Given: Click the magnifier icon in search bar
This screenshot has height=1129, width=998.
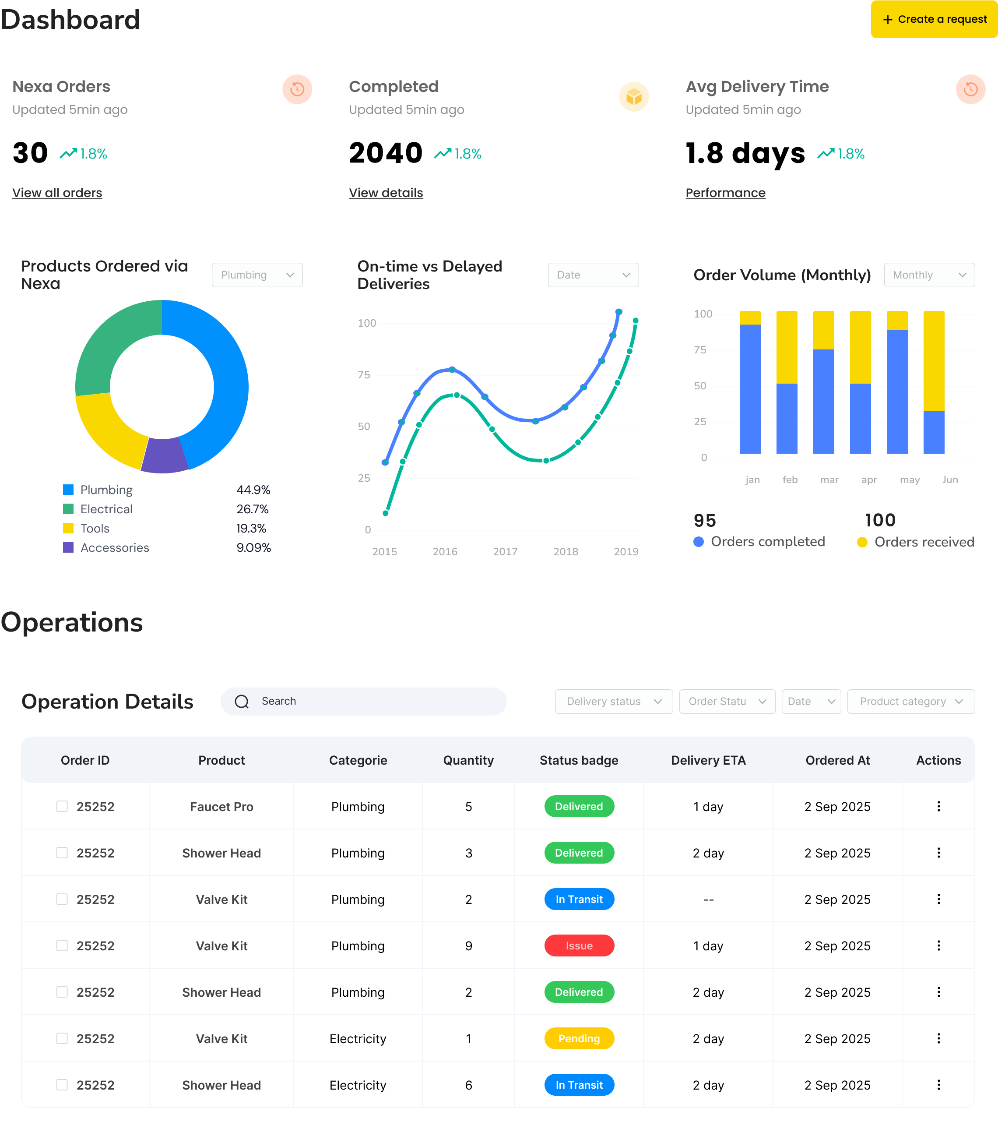Looking at the screenshot, I should [242, 702].
